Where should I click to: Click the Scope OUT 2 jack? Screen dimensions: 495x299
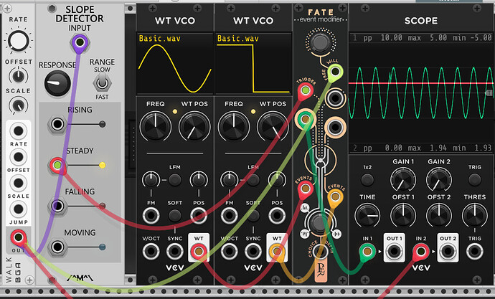tap(448, 250)
